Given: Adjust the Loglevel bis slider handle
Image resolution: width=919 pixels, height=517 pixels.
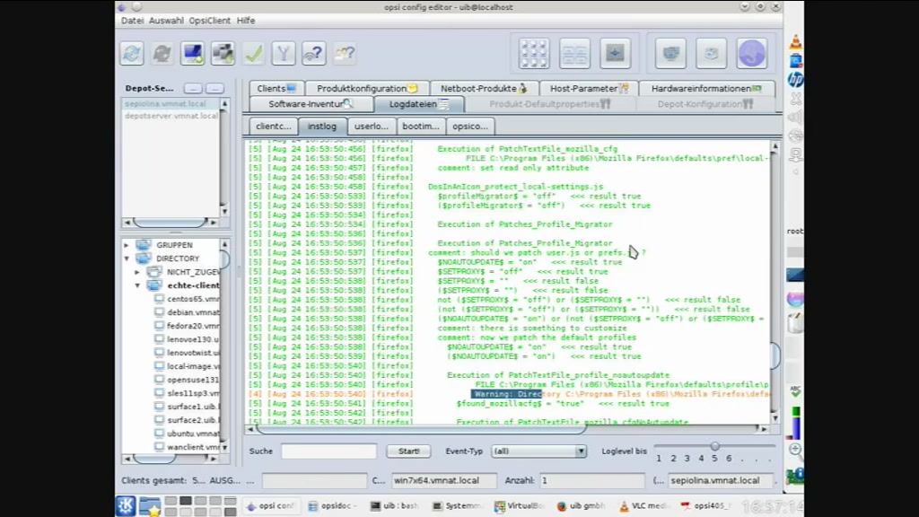Looking at the screenshot, I should click(x=714, y=447).
